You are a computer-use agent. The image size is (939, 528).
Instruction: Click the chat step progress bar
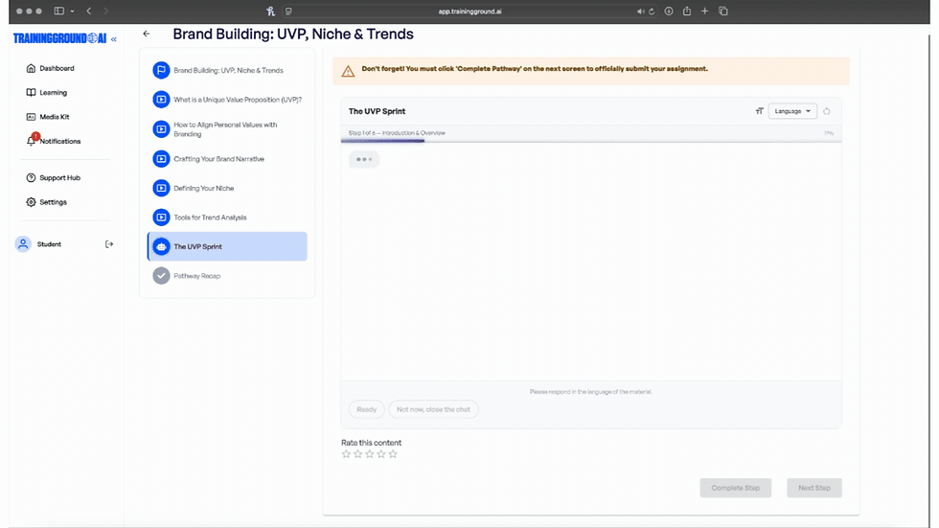click(591, 141)
